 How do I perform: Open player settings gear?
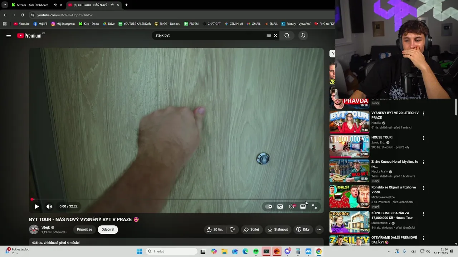[x=292, y=206]
